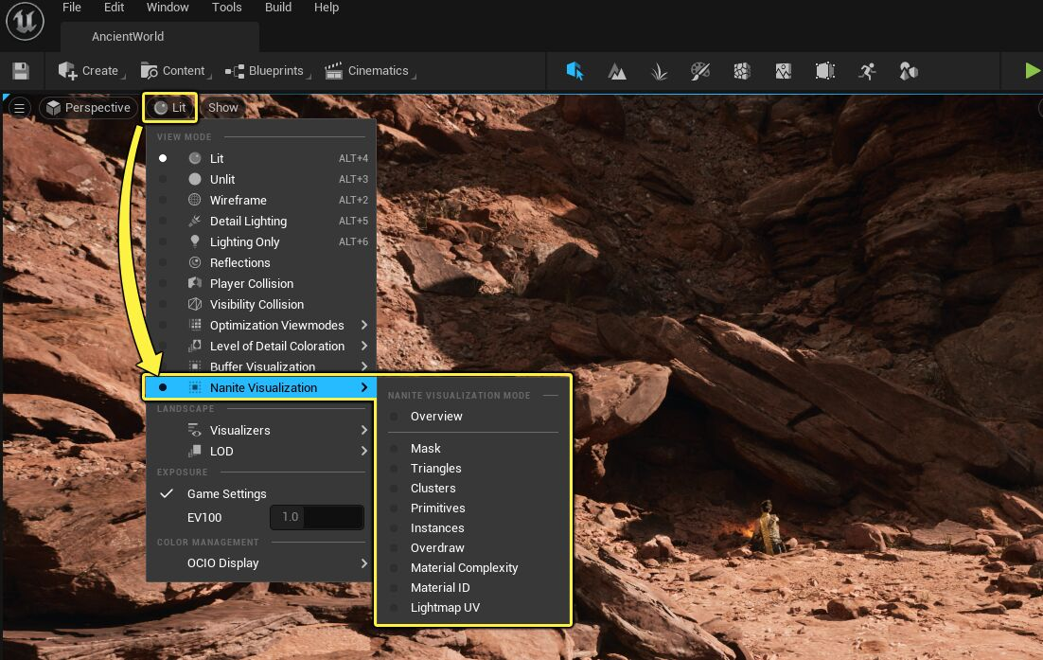Choose the Nanite Overdraw mode
This screenshot has width=1043, height=660.
click(473, 548)
